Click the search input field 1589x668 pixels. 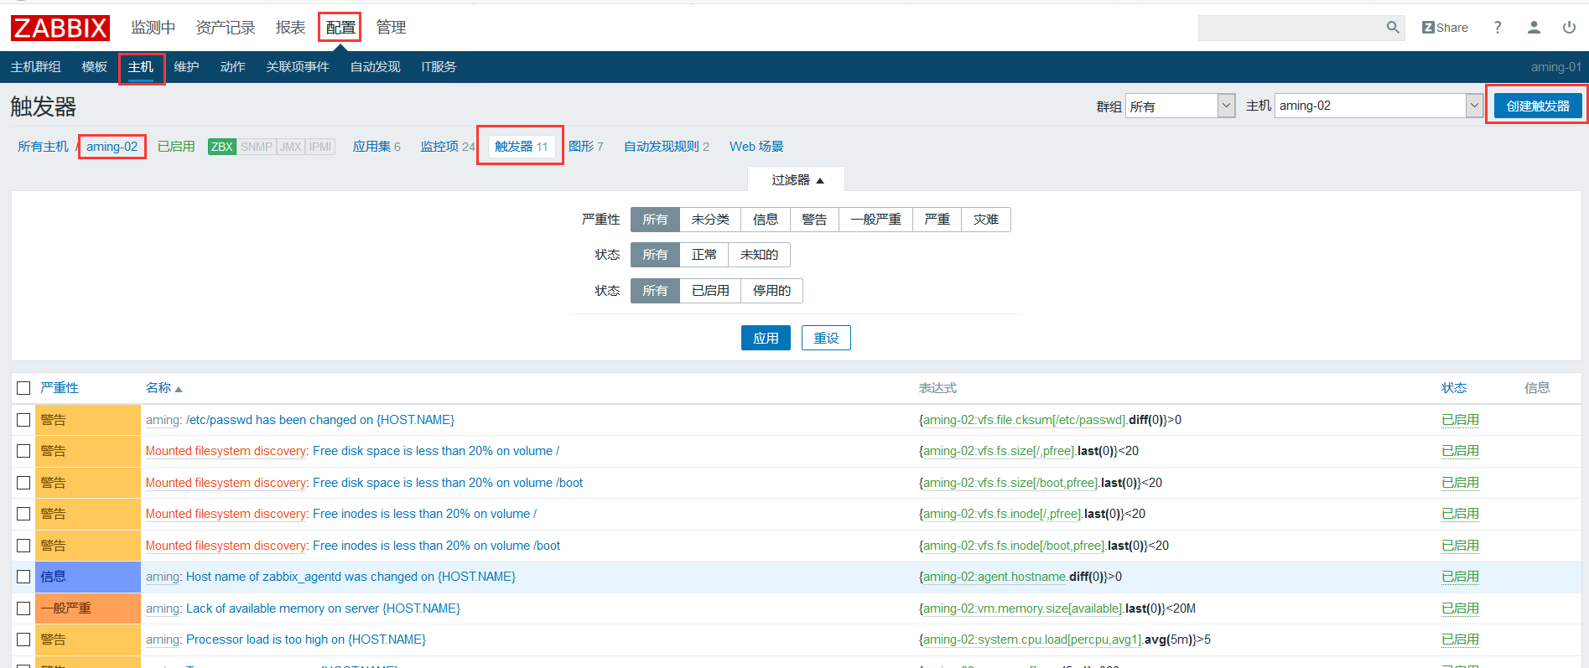click(1290, 28)
